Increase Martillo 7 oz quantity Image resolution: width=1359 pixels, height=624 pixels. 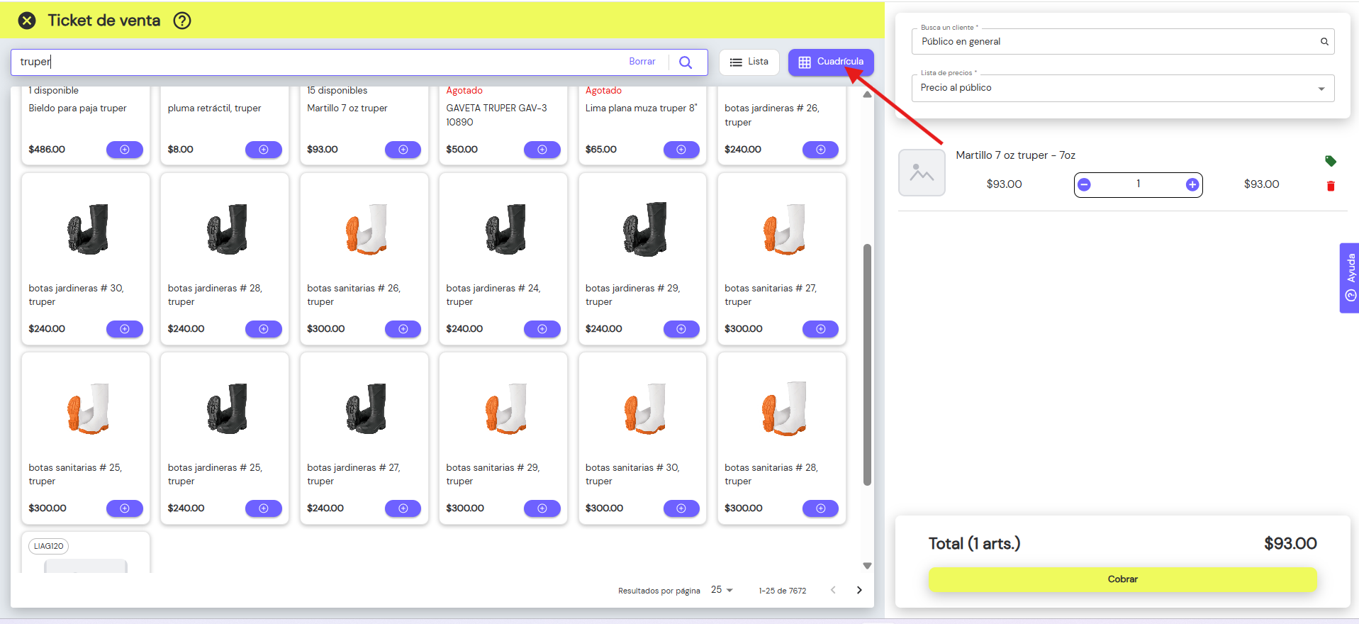(x=1192, y=185)
